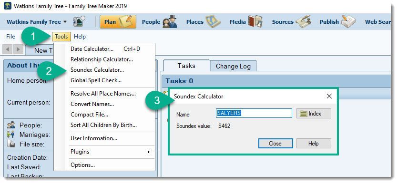Open the Web Search workspace
This screenshot has width=398, height=184.
coord(378,22)
